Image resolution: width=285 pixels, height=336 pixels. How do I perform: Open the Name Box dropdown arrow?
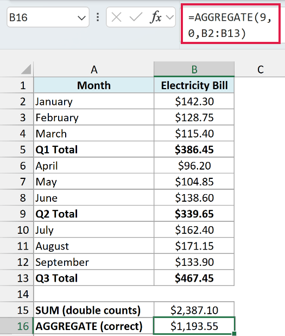(x=81, y=18)
